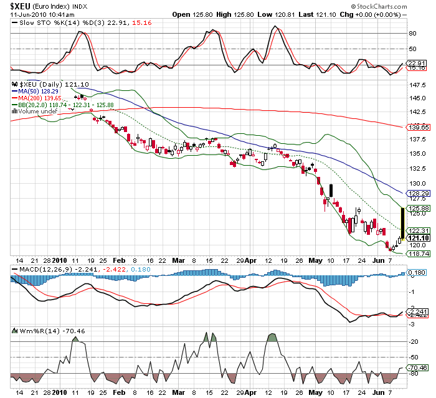Click 2010 on the price chart date axis
The height and width of the screenshot is (398, 436).
pyautogui.click(x=60, y=260)
